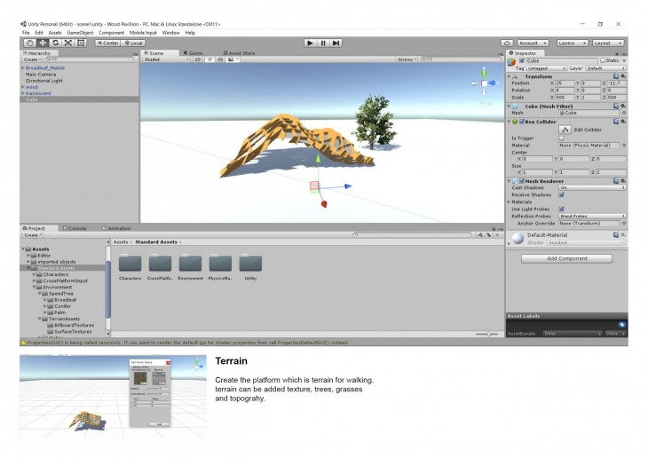Image resolution: width=648 pixels, height=458 pixels.
Task: Open the GameObject menu
Action: (x=80, y=33)
